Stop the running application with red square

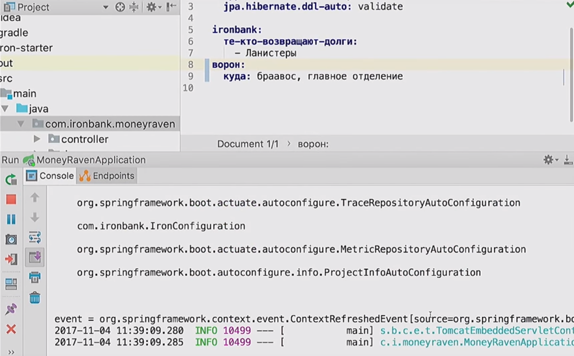tap(11, 199)
